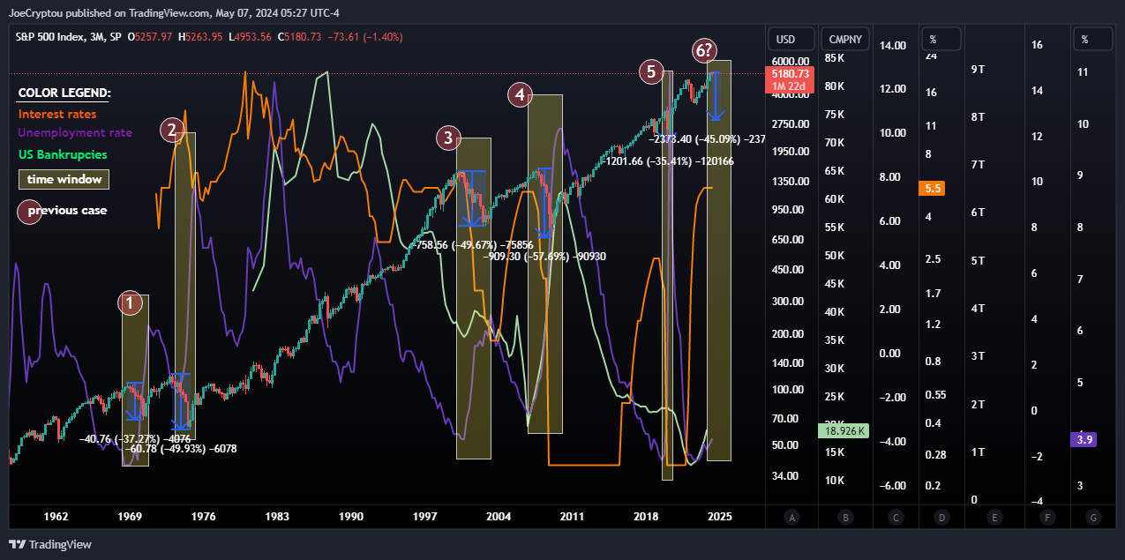
Task: Click the scale B letter icon
Action: [x=845, y=517]
